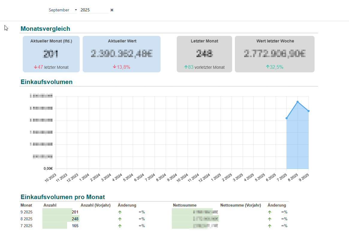Click the red down arrow beside 13,8%

[x=114, y=67]
